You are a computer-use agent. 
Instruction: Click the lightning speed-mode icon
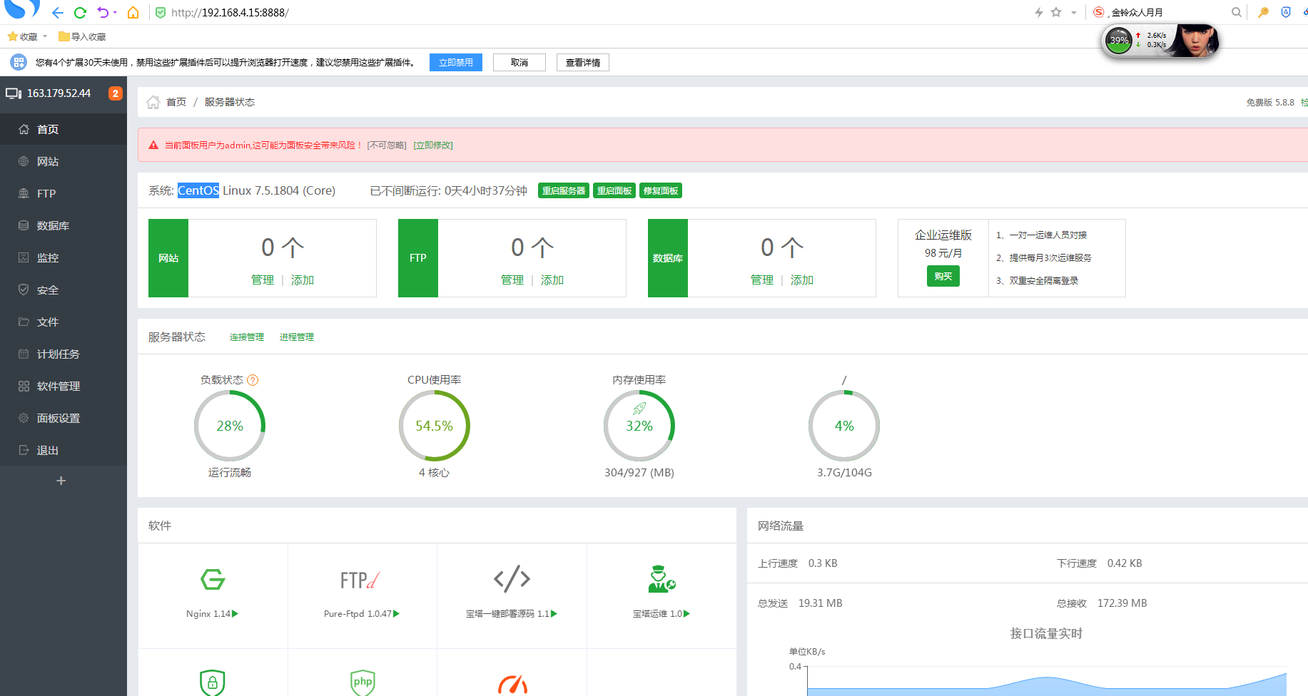(x=1039, y=12)
